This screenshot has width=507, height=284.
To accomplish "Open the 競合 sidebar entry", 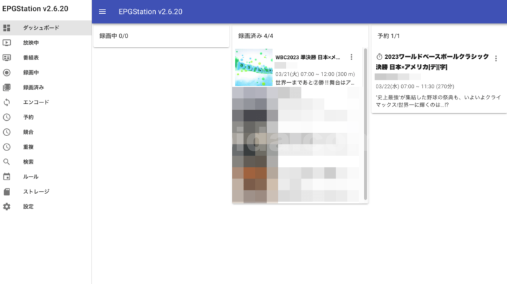I will [x=46, y=132].
